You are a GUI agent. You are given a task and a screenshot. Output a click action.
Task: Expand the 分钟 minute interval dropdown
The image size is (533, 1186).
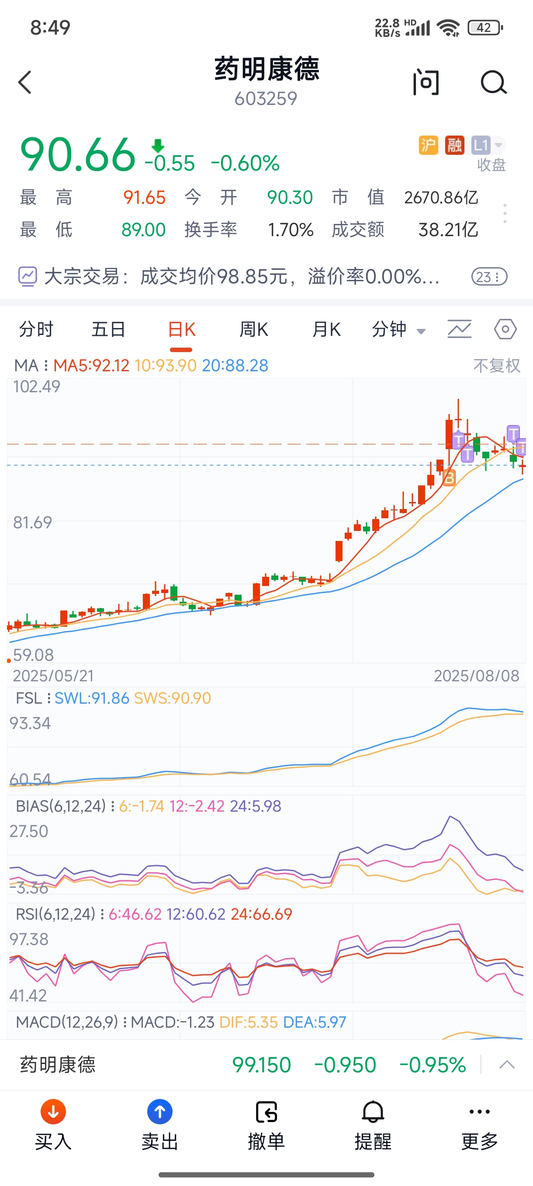coord(399,330)
